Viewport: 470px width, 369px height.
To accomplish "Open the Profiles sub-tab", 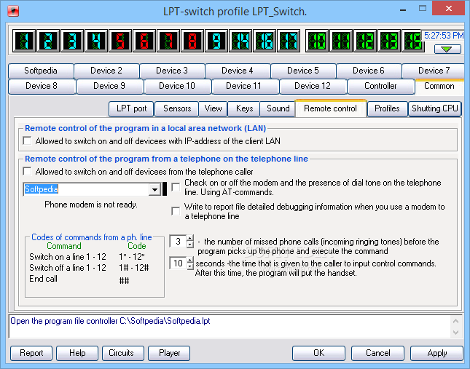I will (x=387, y=108).
